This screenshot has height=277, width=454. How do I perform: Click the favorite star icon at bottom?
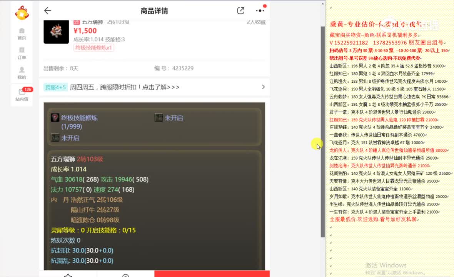point(68,275)
